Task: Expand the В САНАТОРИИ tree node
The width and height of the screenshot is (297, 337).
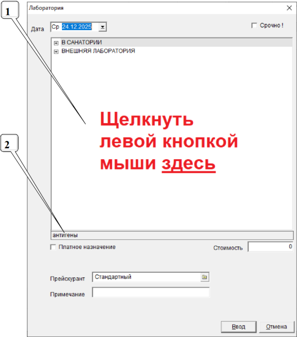Action: point(57,43)
